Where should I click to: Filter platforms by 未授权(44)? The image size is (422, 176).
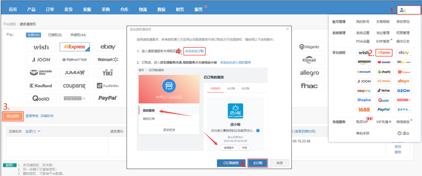coord(78,35)
